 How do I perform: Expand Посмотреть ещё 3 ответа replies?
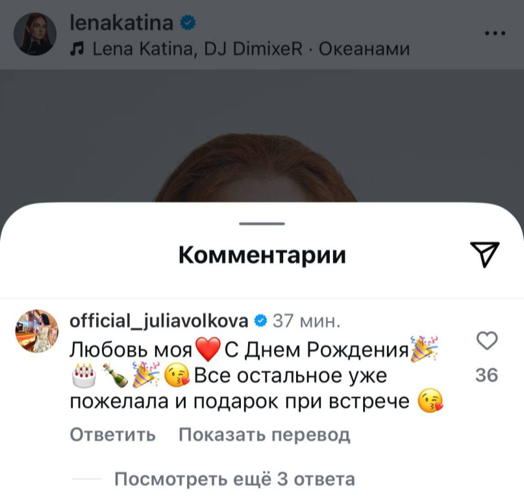tap(234, 479)
